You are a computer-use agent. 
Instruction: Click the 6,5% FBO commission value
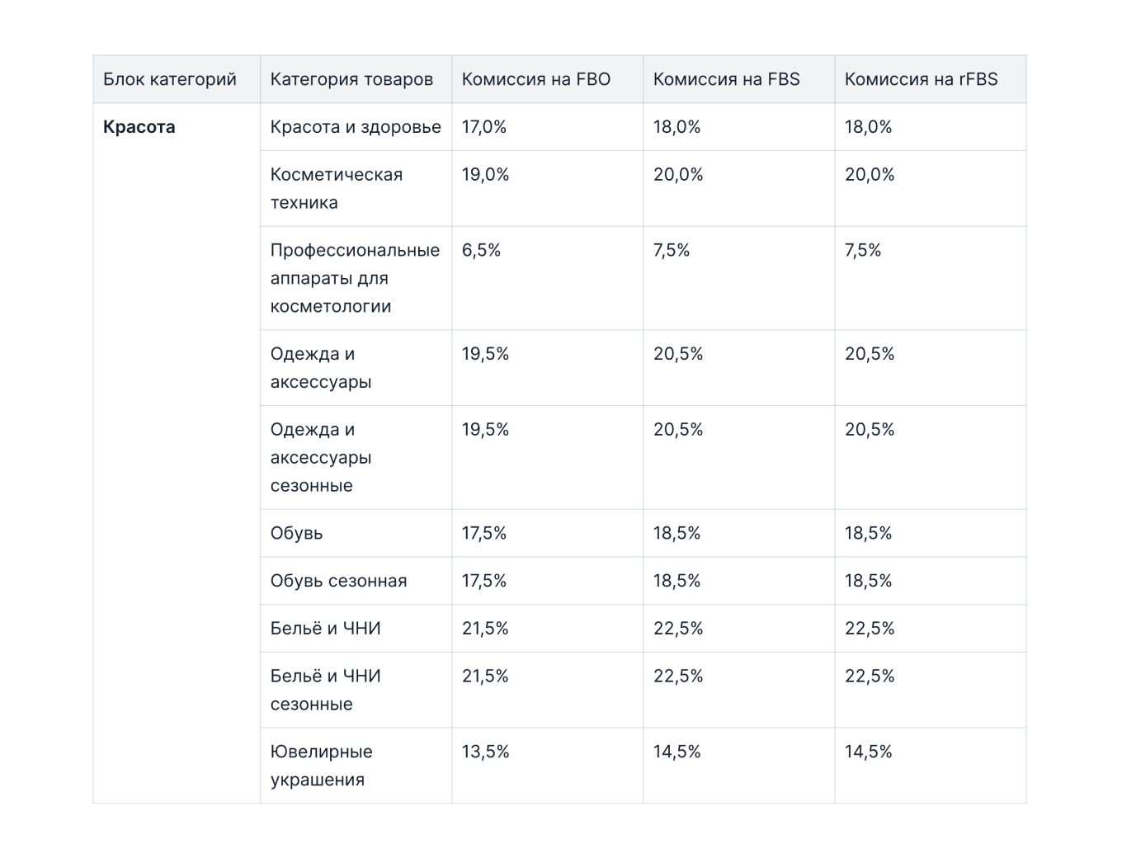tap(481, 251)
